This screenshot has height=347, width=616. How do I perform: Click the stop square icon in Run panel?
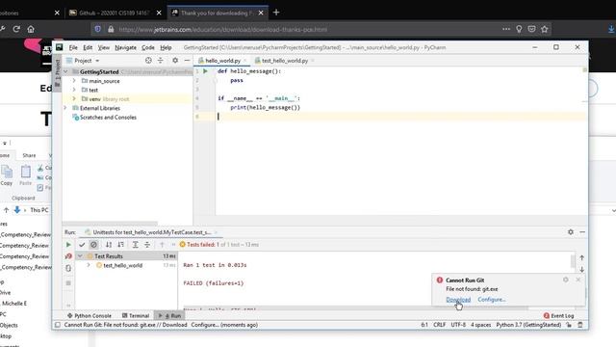coord(68,282)
